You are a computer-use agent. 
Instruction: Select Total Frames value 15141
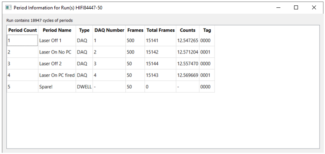tap(161, 40)
